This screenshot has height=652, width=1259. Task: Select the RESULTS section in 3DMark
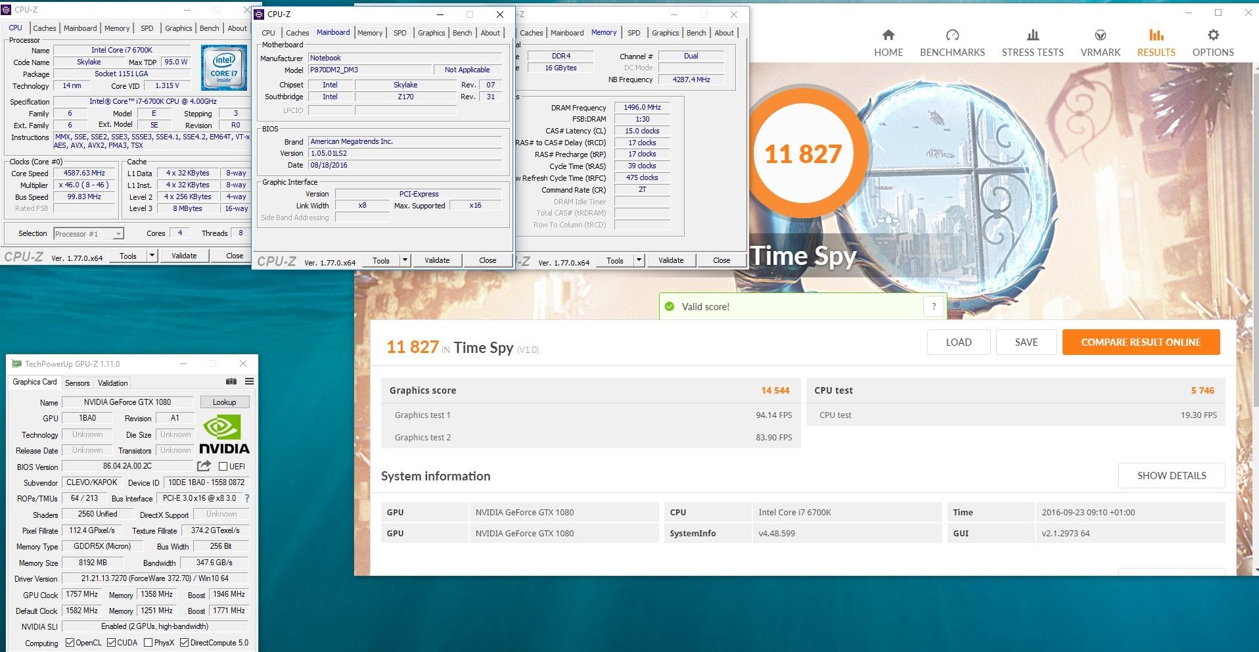[1156, 43]
